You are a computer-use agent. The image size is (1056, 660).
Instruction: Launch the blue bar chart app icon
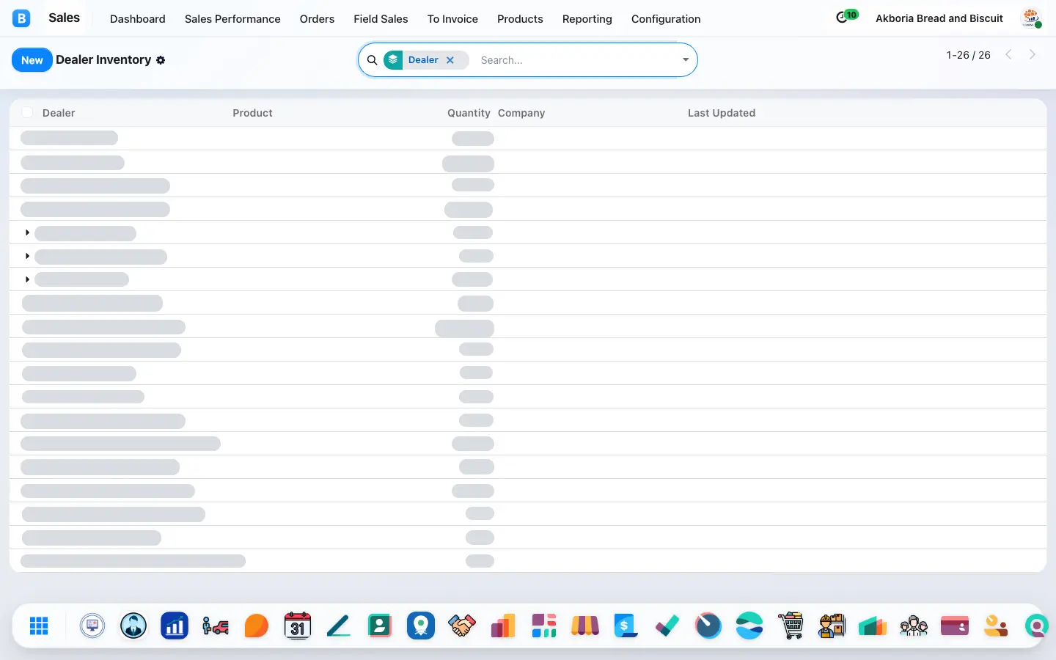coord(175,626)
